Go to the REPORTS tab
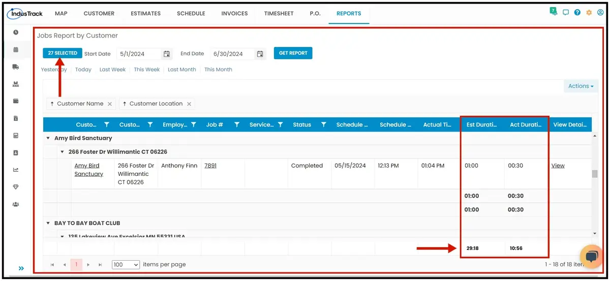The image size is (610, 281). click(349, 13)
